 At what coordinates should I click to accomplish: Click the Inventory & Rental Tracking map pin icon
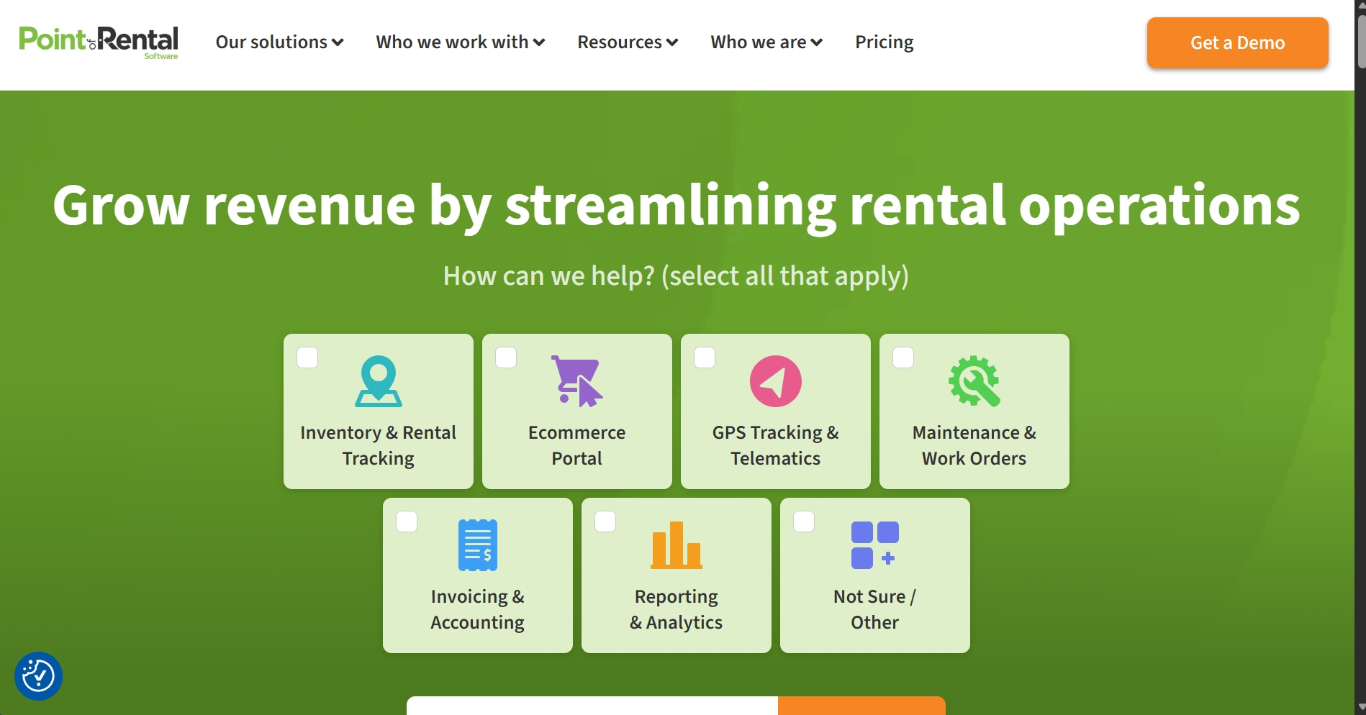pos(379,381)
